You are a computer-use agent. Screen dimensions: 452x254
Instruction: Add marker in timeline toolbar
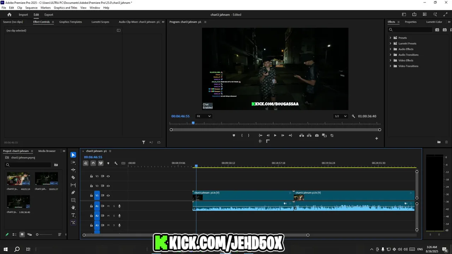click(108, 163)
